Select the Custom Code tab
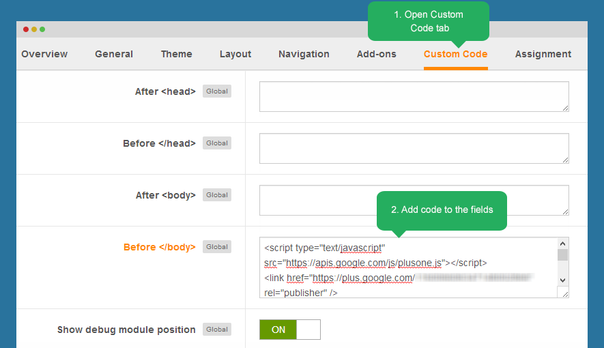604x348 pixels. pyautogui.click(x=455, y=54)
